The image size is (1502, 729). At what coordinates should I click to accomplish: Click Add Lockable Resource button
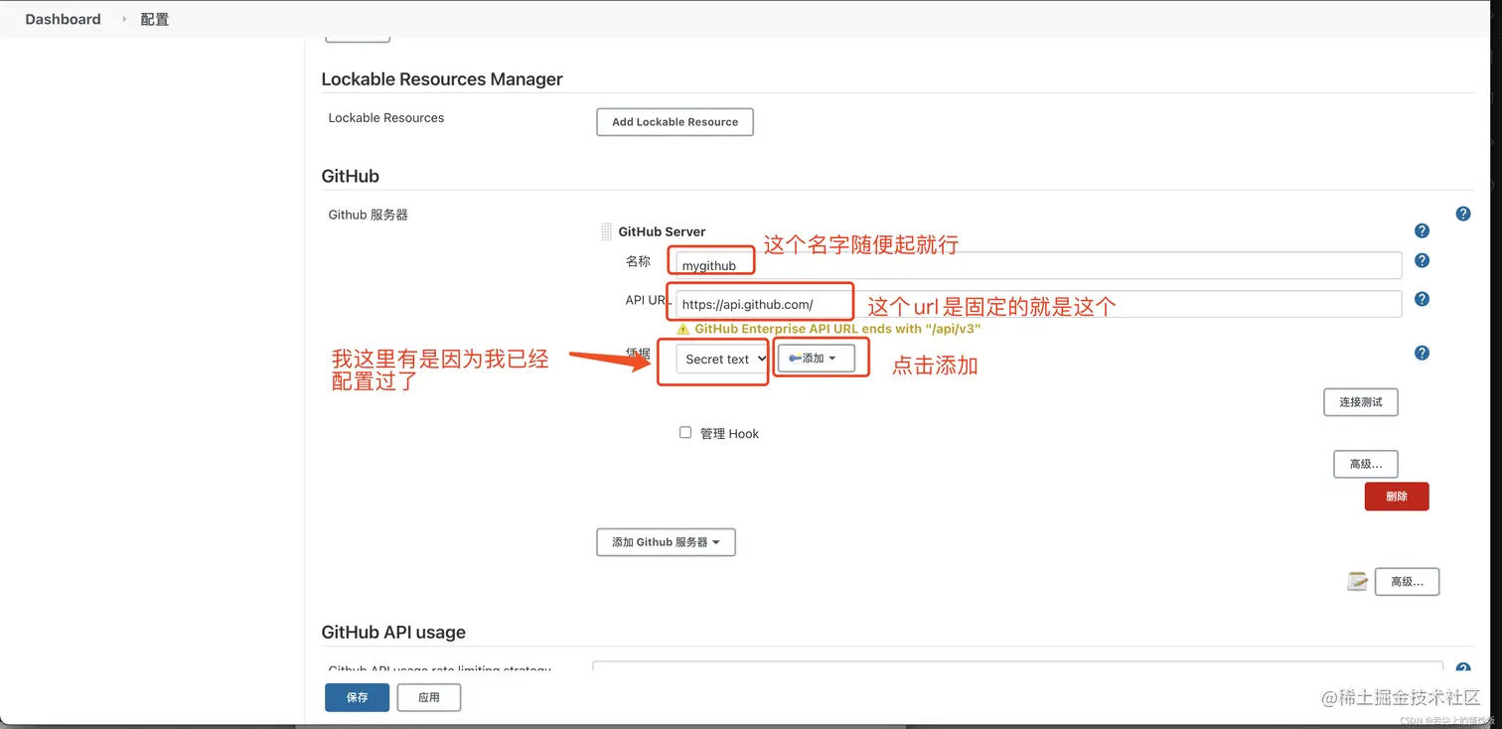click(675, 121)
